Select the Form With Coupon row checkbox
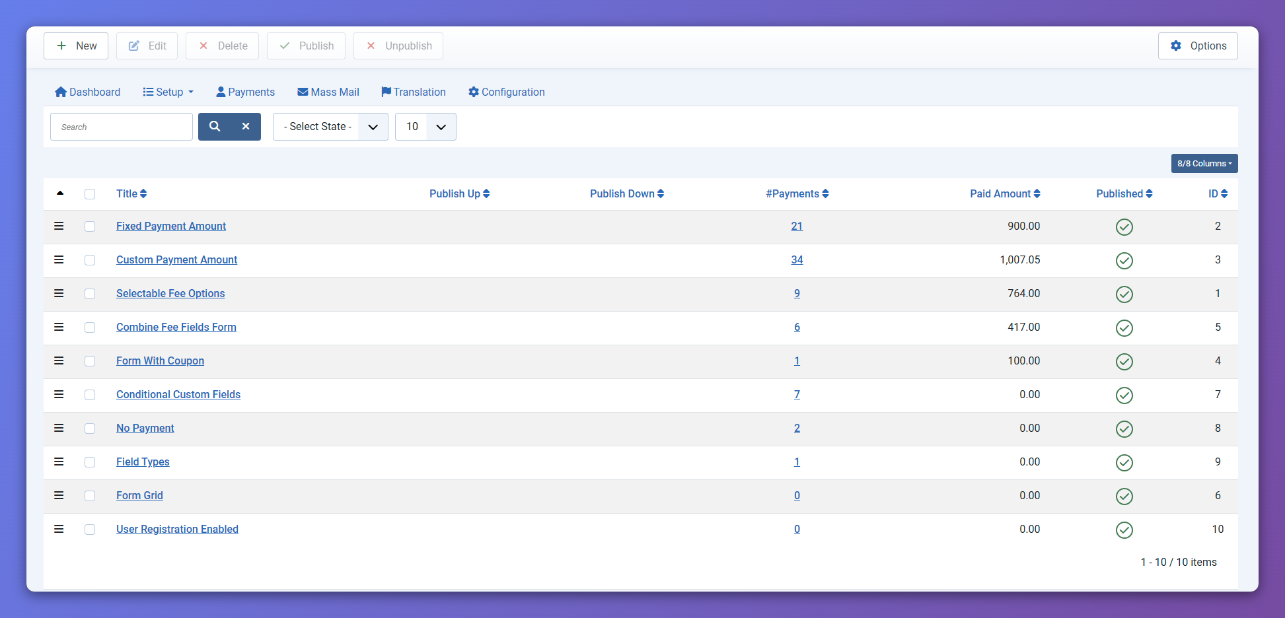Screen dimensions: 1285x618 pos(90,361)
